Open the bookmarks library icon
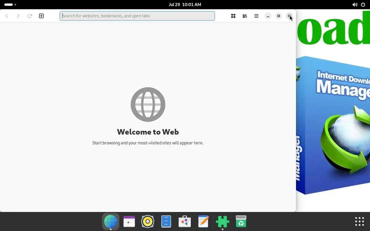The height and width of the screenshot is (231, 370). tap(245, 16)
